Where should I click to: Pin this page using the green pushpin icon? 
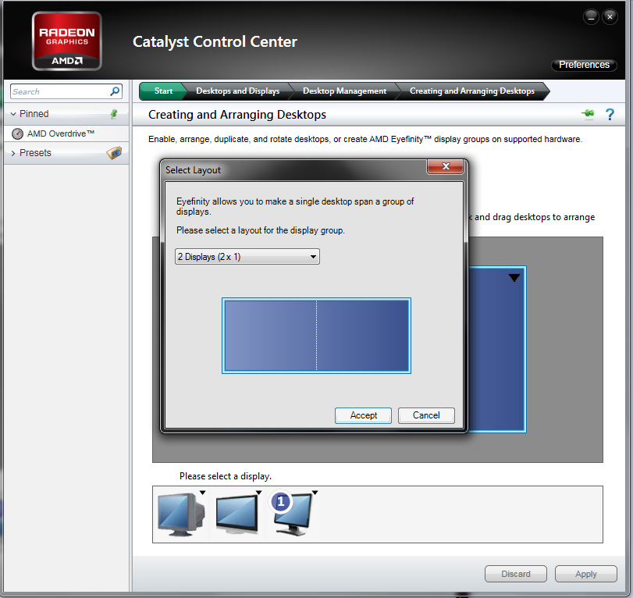coord(589,114)
